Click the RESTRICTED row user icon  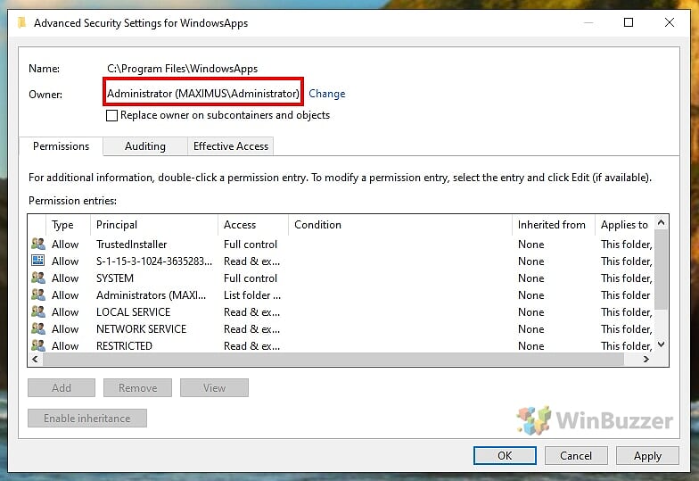point(38,346)
